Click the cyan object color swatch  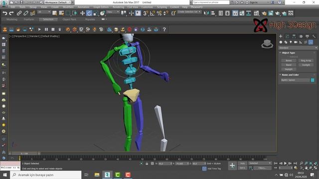click(313, 80)
